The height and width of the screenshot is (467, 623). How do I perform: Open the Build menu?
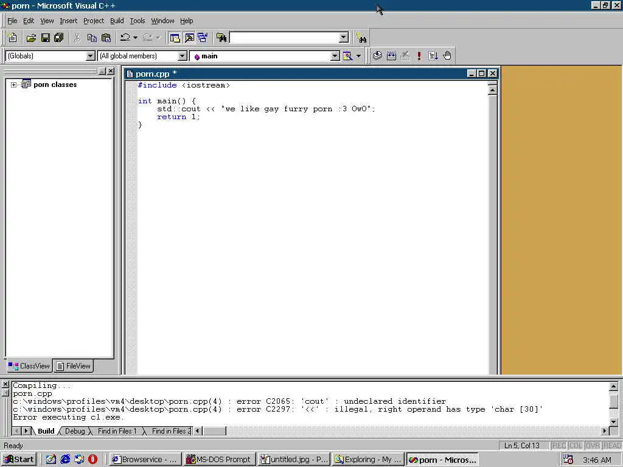click(117, 21)
